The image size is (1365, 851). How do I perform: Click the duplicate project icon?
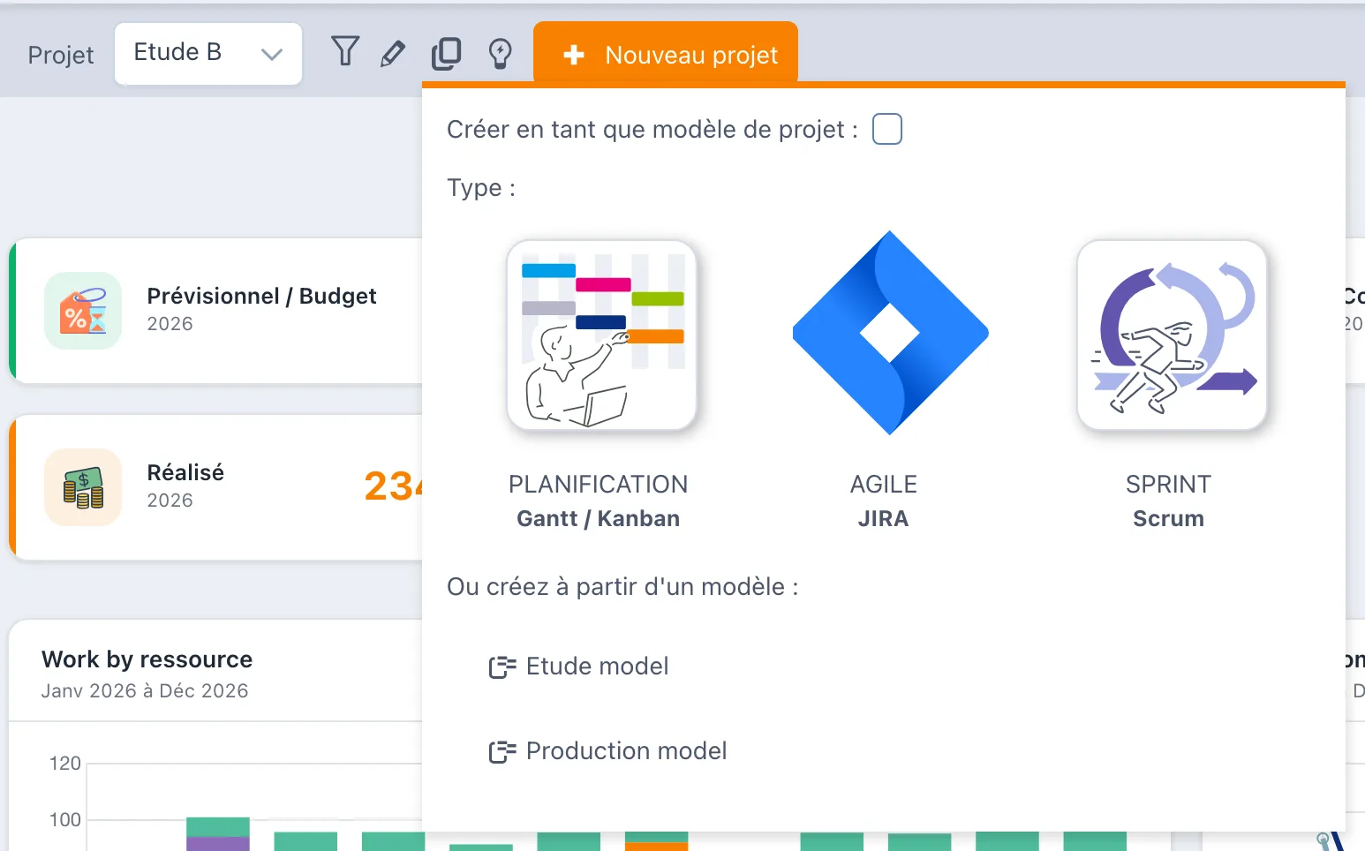point(446,54)
